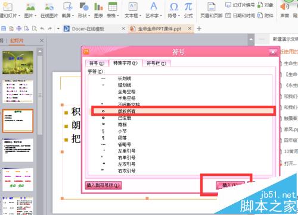Click the large Text Box (文本框) icon
This screenshot has width=298, height=215.
click(x=133, y=7)
